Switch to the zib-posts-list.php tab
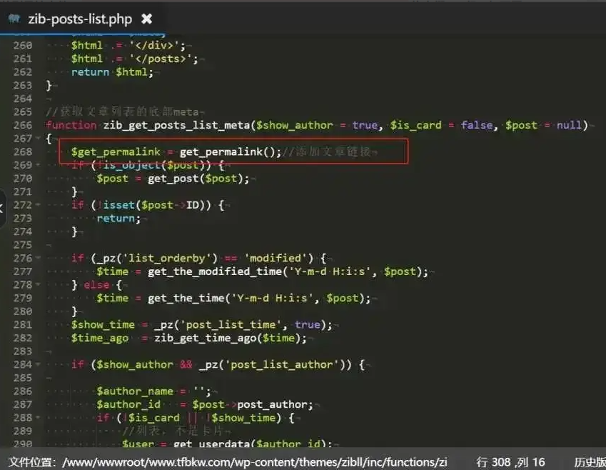The image size is (606, 470). click(x=80, y=18)
